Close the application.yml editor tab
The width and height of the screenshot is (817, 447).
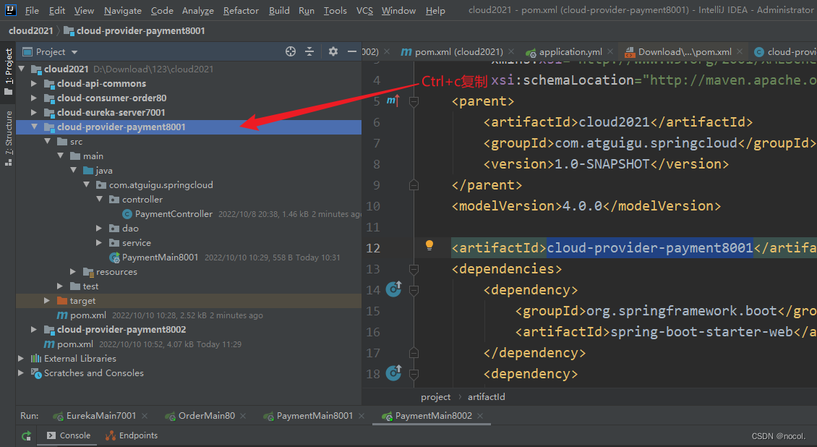[610, 51]
